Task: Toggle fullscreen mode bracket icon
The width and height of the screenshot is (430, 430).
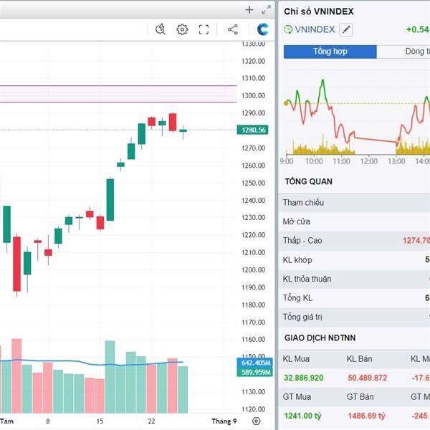Action: 204,29
